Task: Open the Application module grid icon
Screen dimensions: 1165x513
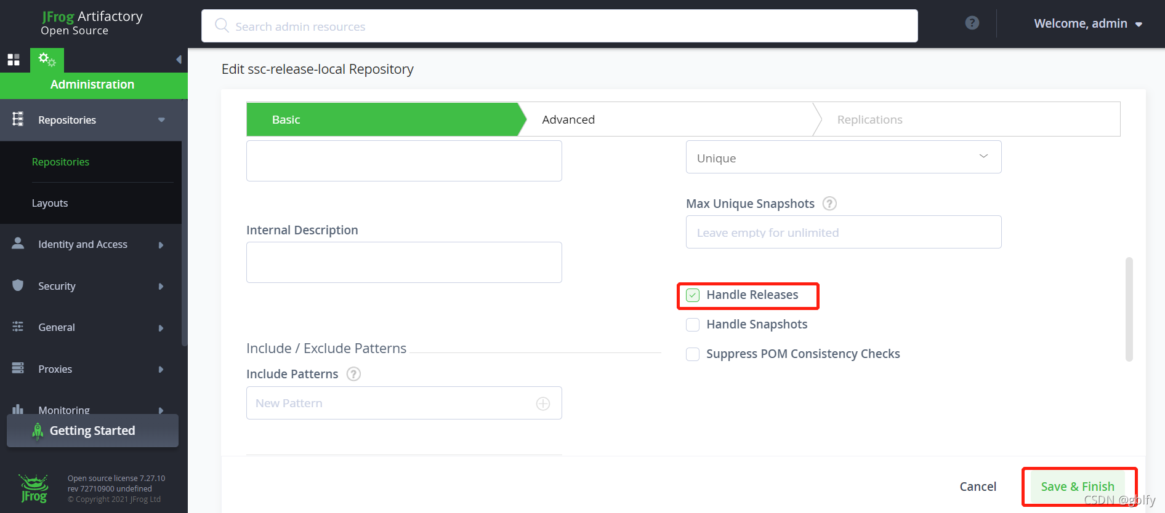Action: coord(14,60)
